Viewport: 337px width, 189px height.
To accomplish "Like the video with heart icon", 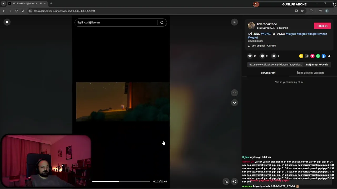I will point(250,56).
